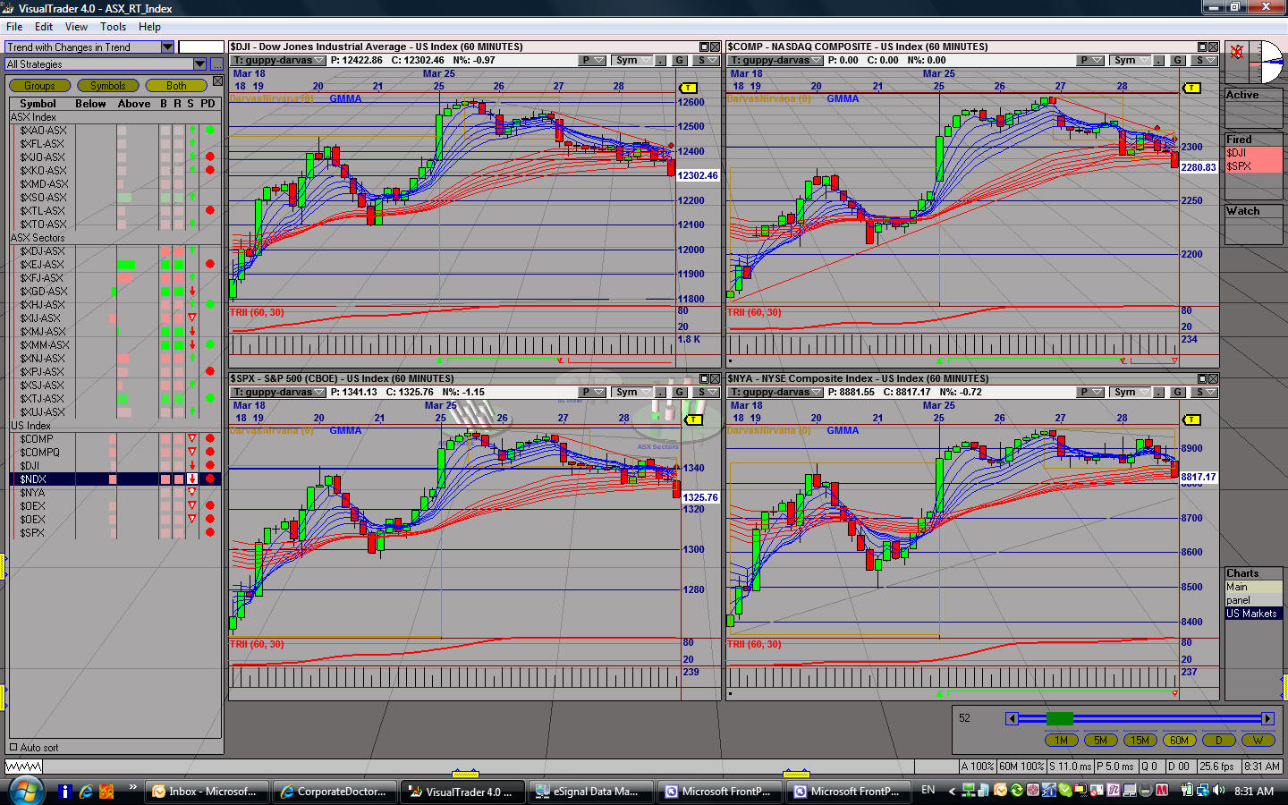The image size is (1288, 805).
Task: Click the dot button on $COMP chart toolbar
Action: coord(1158,61)
